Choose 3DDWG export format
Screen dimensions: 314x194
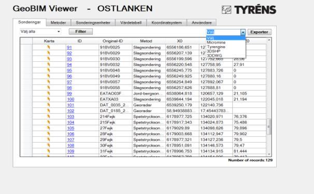[226, 56]
